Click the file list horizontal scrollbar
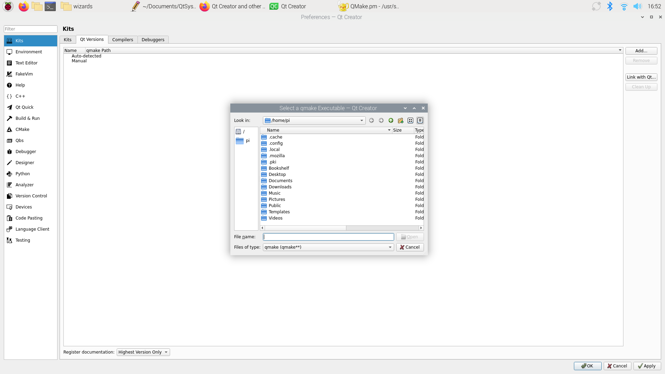This screenshot has width=665, height=374. click(305, 228)
